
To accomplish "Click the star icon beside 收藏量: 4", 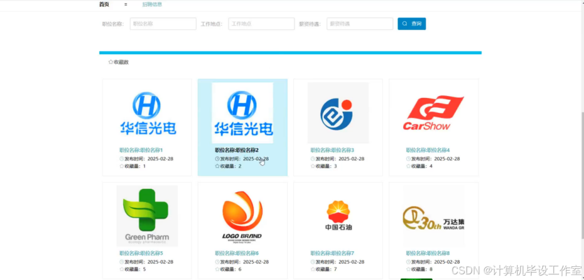I will point(408,166).
